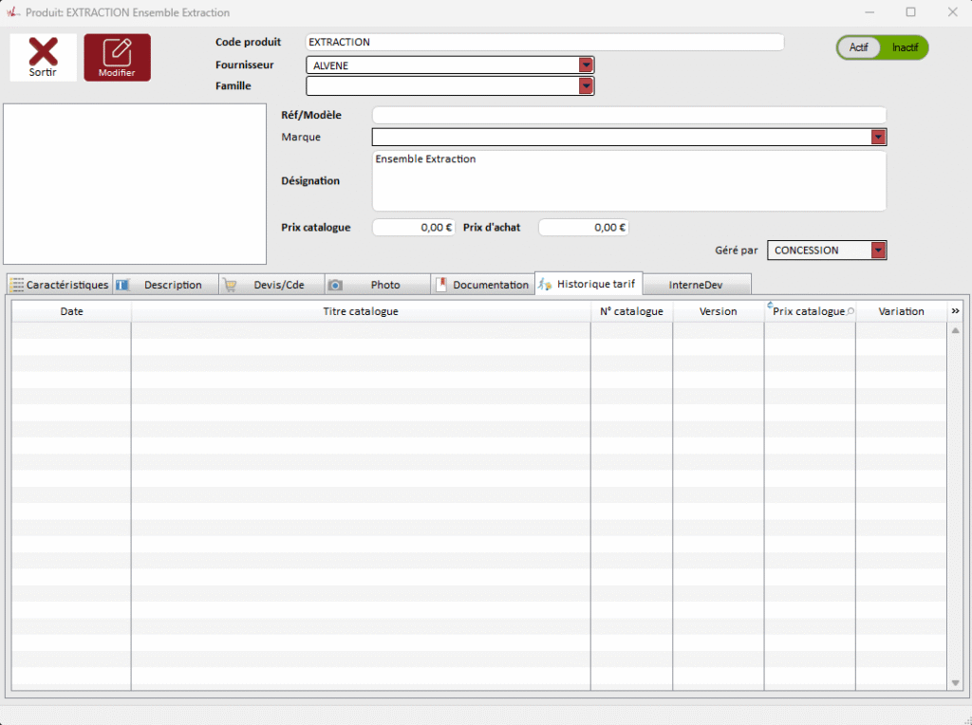Open the Fournisseur dropdown showing ALVENE
This screenshot has height=725, width=972.
click(587, 65)
